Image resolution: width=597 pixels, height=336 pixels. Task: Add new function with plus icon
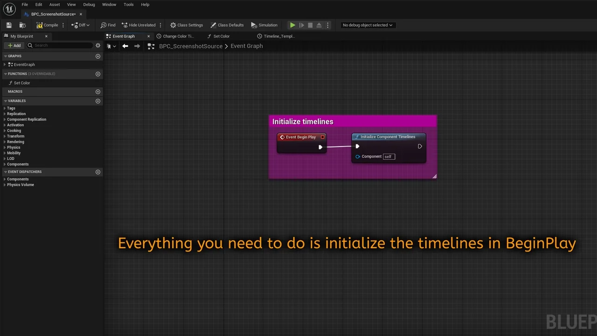98,74
